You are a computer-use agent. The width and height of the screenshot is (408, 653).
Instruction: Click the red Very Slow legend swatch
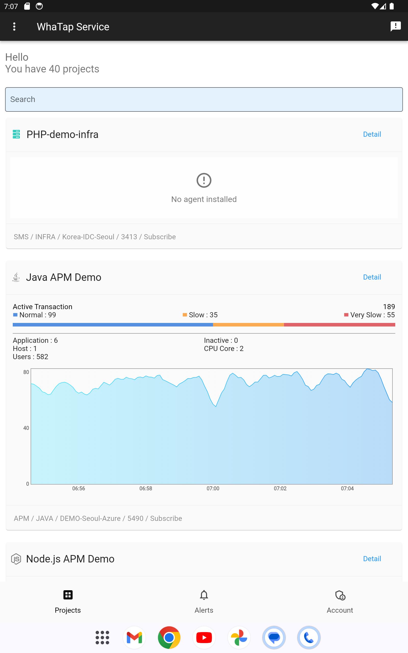[346, 315]
